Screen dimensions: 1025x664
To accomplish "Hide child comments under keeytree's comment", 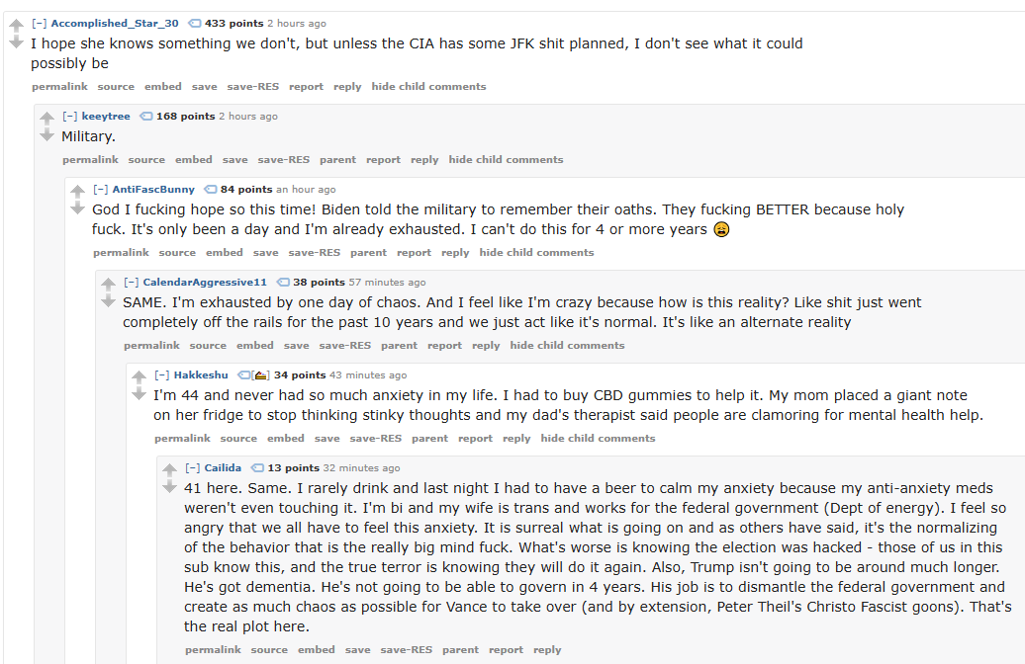I will (506, 159).
